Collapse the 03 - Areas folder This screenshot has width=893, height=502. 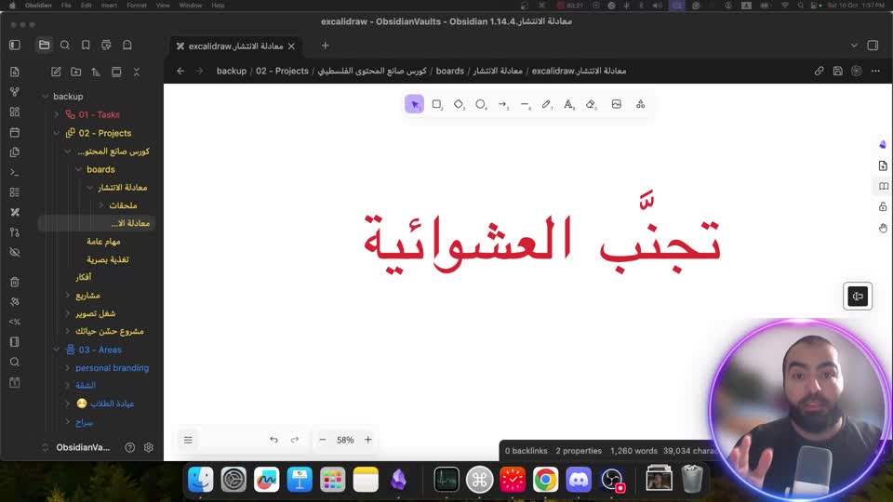point(57,350)
